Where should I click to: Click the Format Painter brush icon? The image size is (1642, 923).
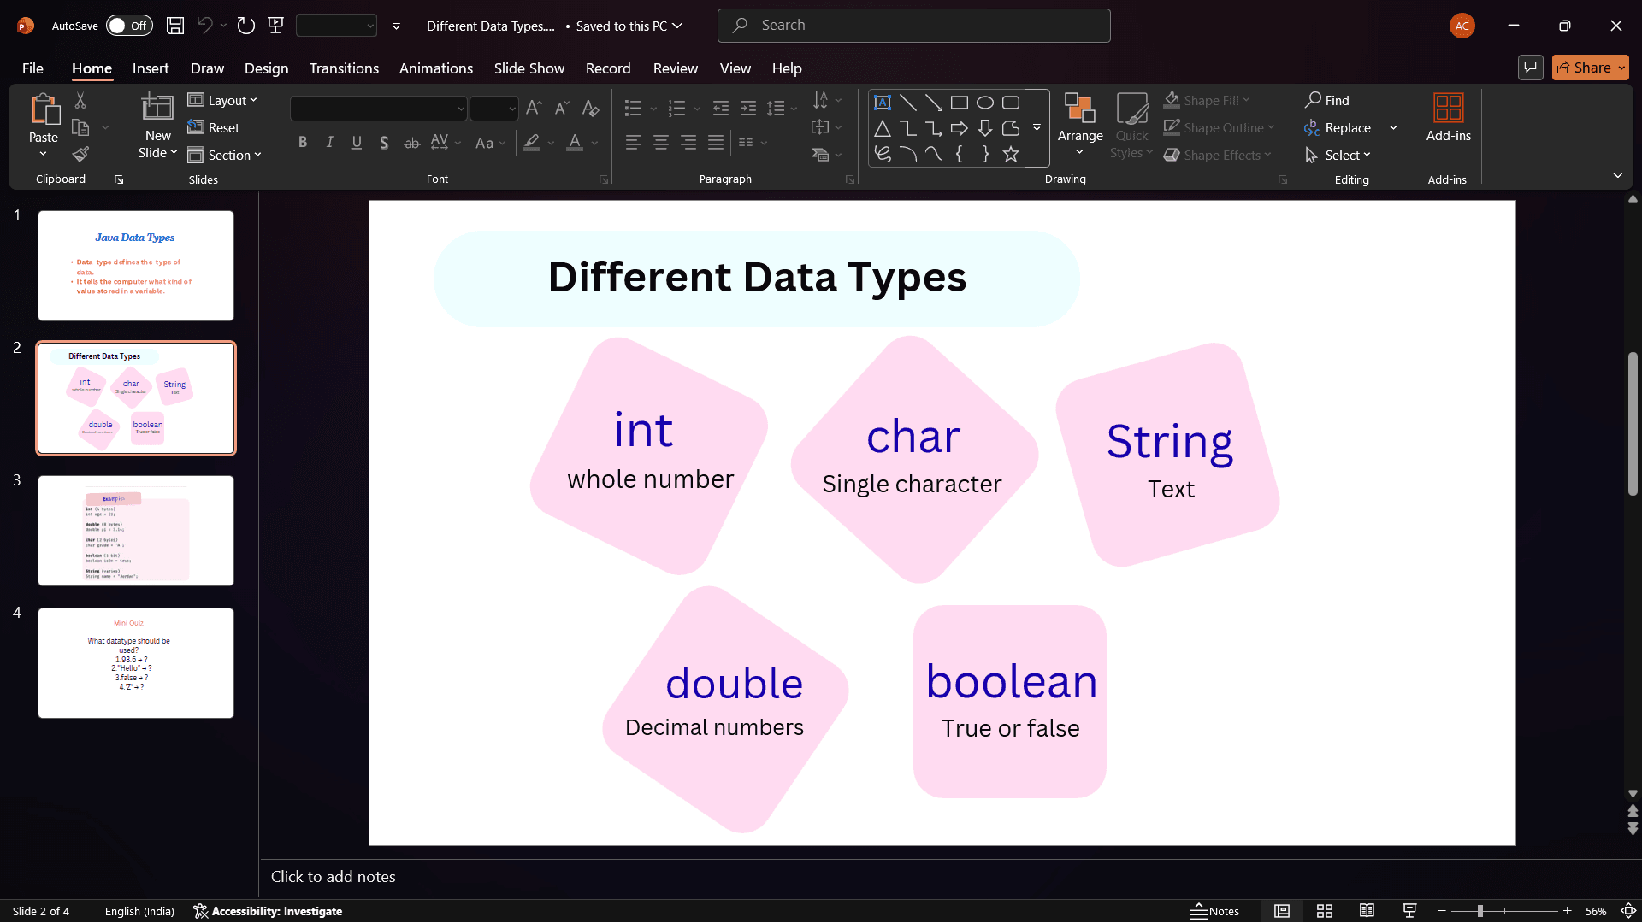tap(80, 155)
